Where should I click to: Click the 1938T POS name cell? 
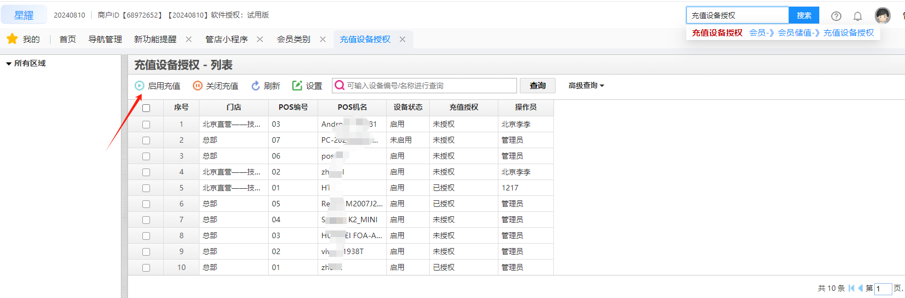point(352,252)
